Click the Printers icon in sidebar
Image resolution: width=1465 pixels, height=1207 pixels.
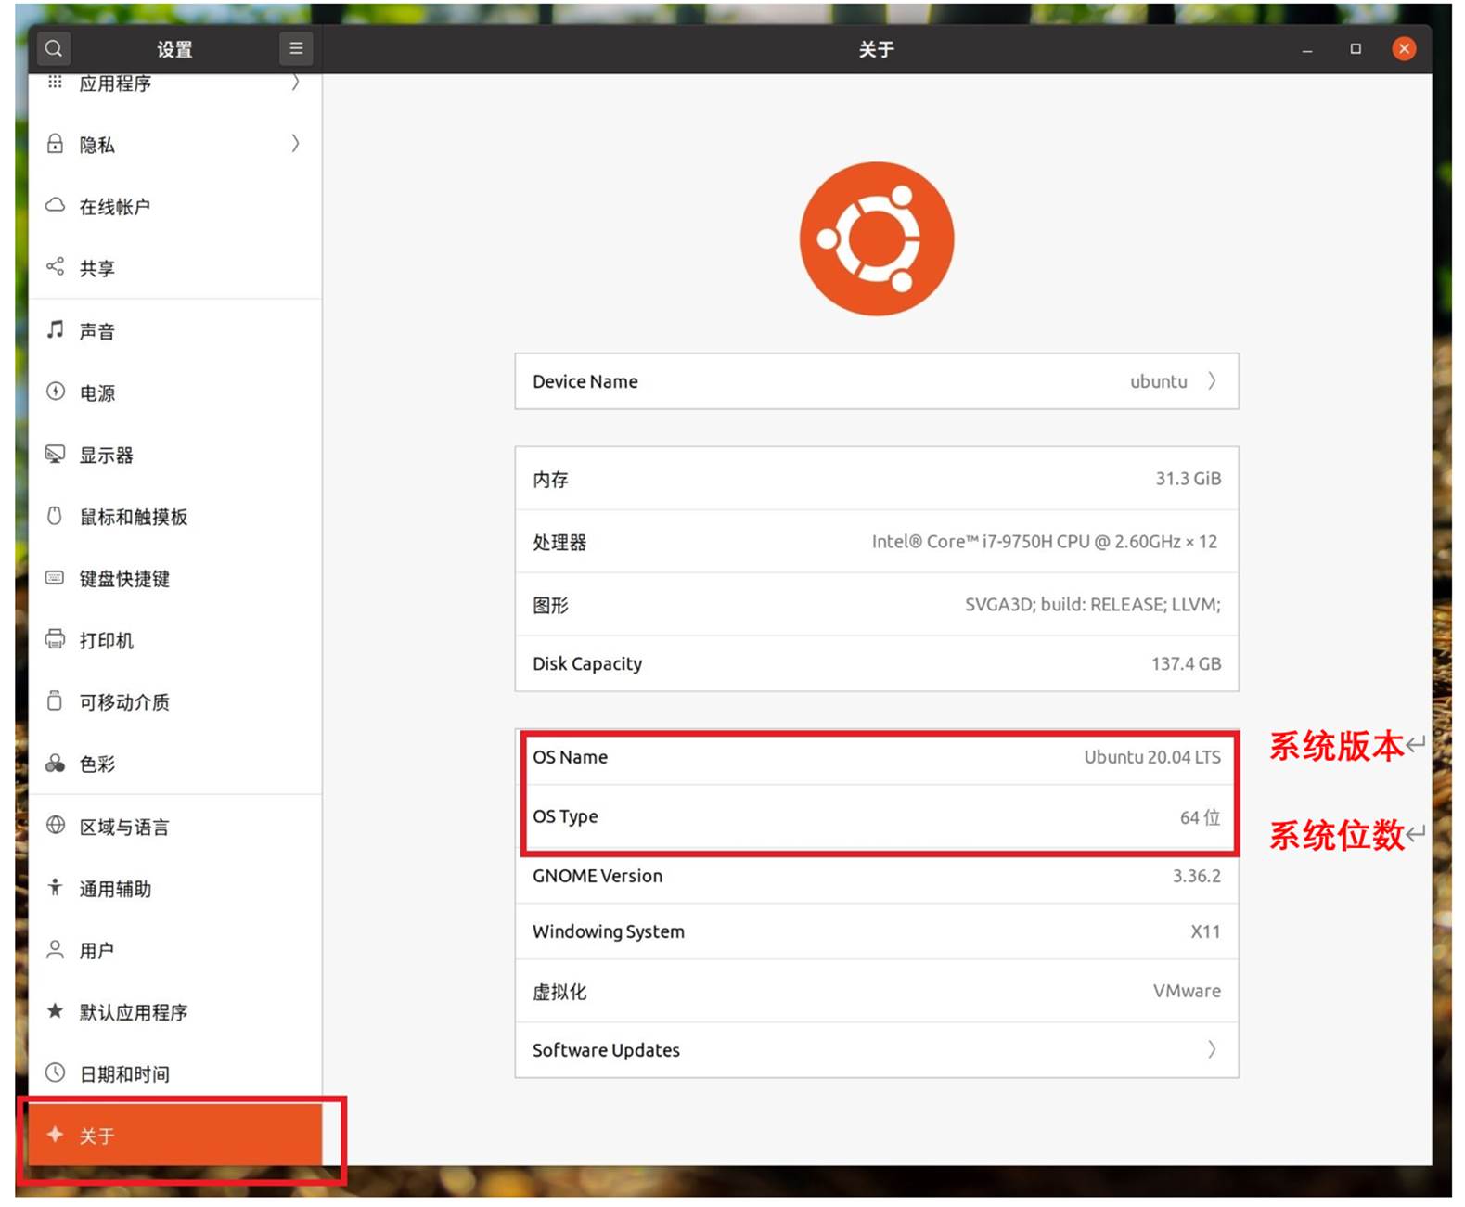pyautogui.click(x=56, y=639)
